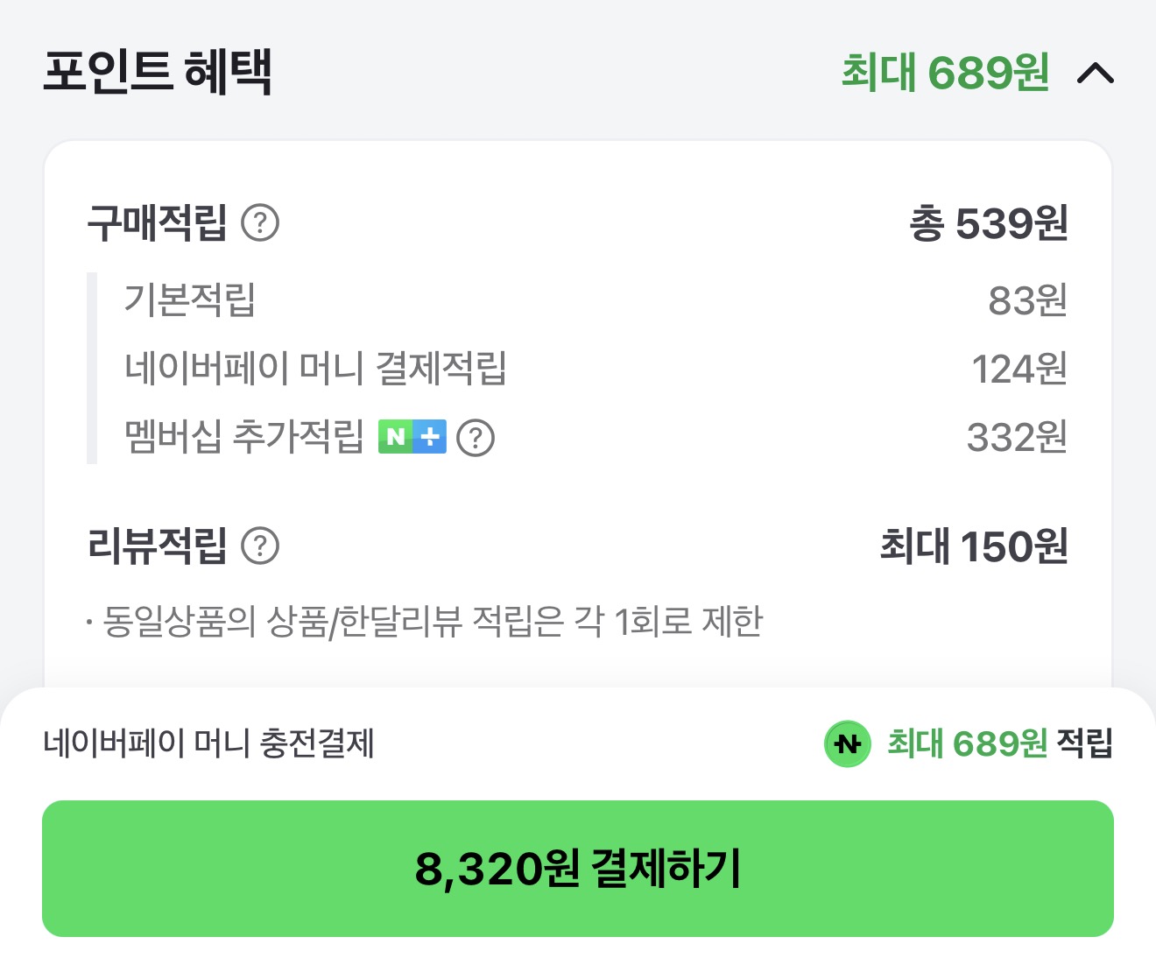1156x958 pixels.
Task: Collapse the 포인트 혜택 section with the chevron
Action: pos(1096,74)
